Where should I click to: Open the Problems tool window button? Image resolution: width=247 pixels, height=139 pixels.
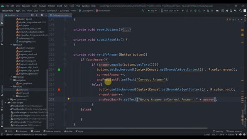(x=22, y=131)
